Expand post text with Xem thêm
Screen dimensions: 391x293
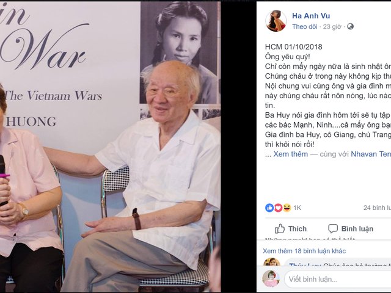pos(291,154)
